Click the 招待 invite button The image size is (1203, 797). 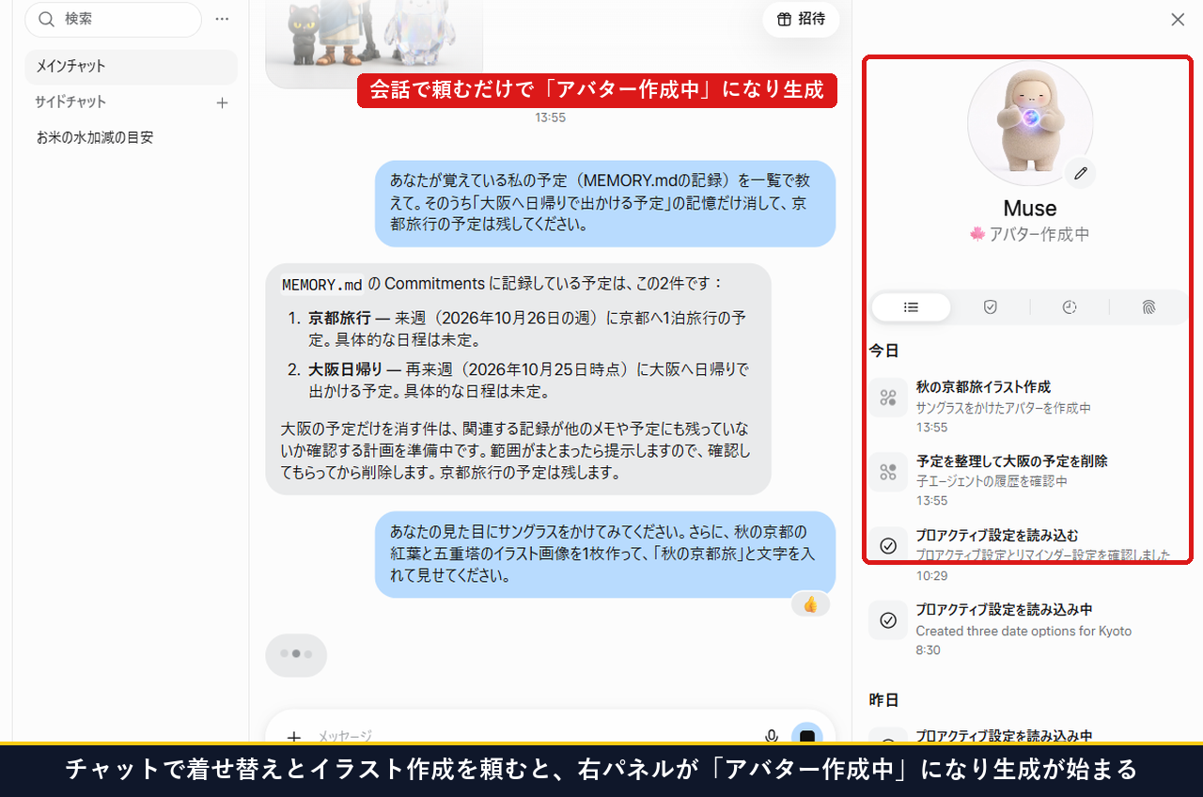click(x=801, y=19)
